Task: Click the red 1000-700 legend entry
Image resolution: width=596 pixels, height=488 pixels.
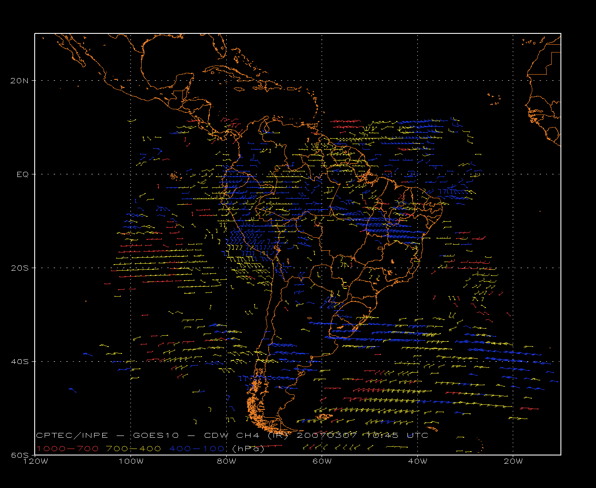Action: tap(67, 449)
